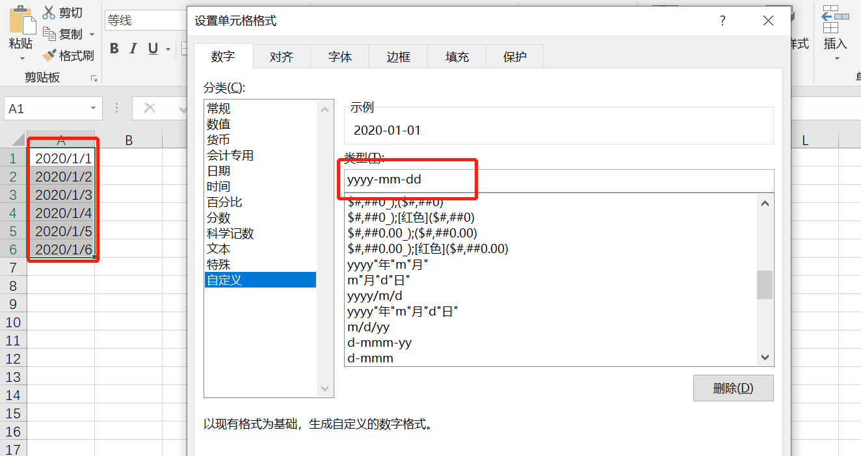Viewport: 861px width, 456px height.
Task: Switch to the 填充 tab
Action: click(x=457, y=57)
